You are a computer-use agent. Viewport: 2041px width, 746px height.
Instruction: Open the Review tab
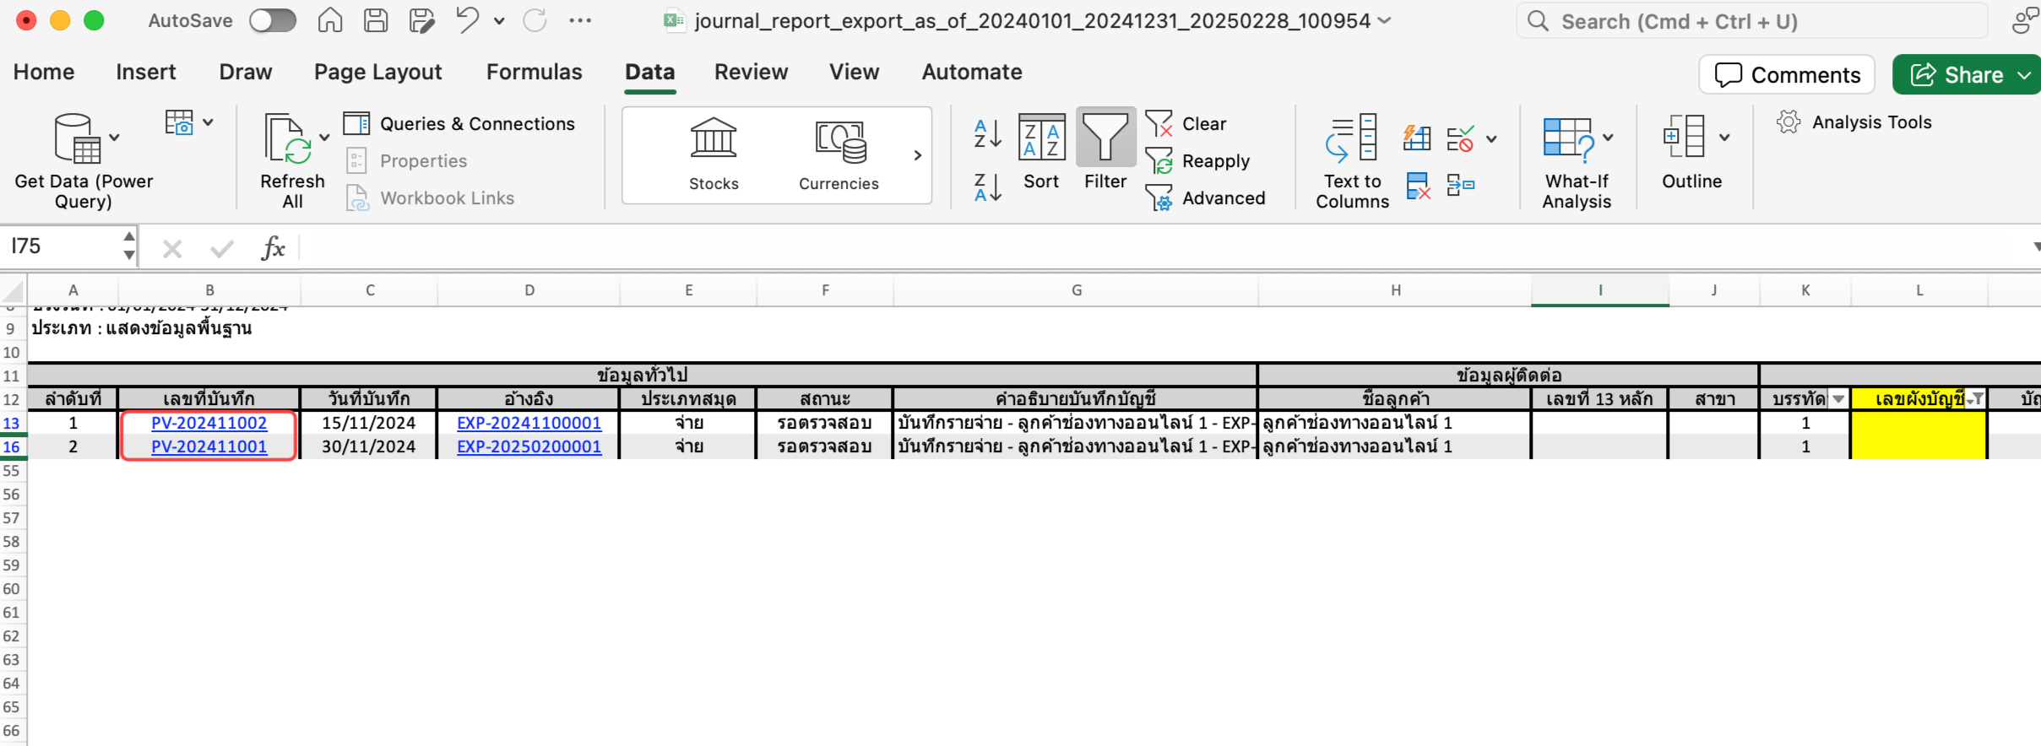752,73
